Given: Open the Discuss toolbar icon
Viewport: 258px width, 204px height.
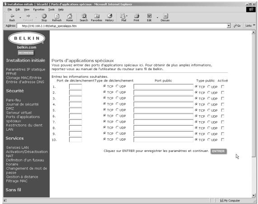Looking at the screenshot, I should click(165, 18).
